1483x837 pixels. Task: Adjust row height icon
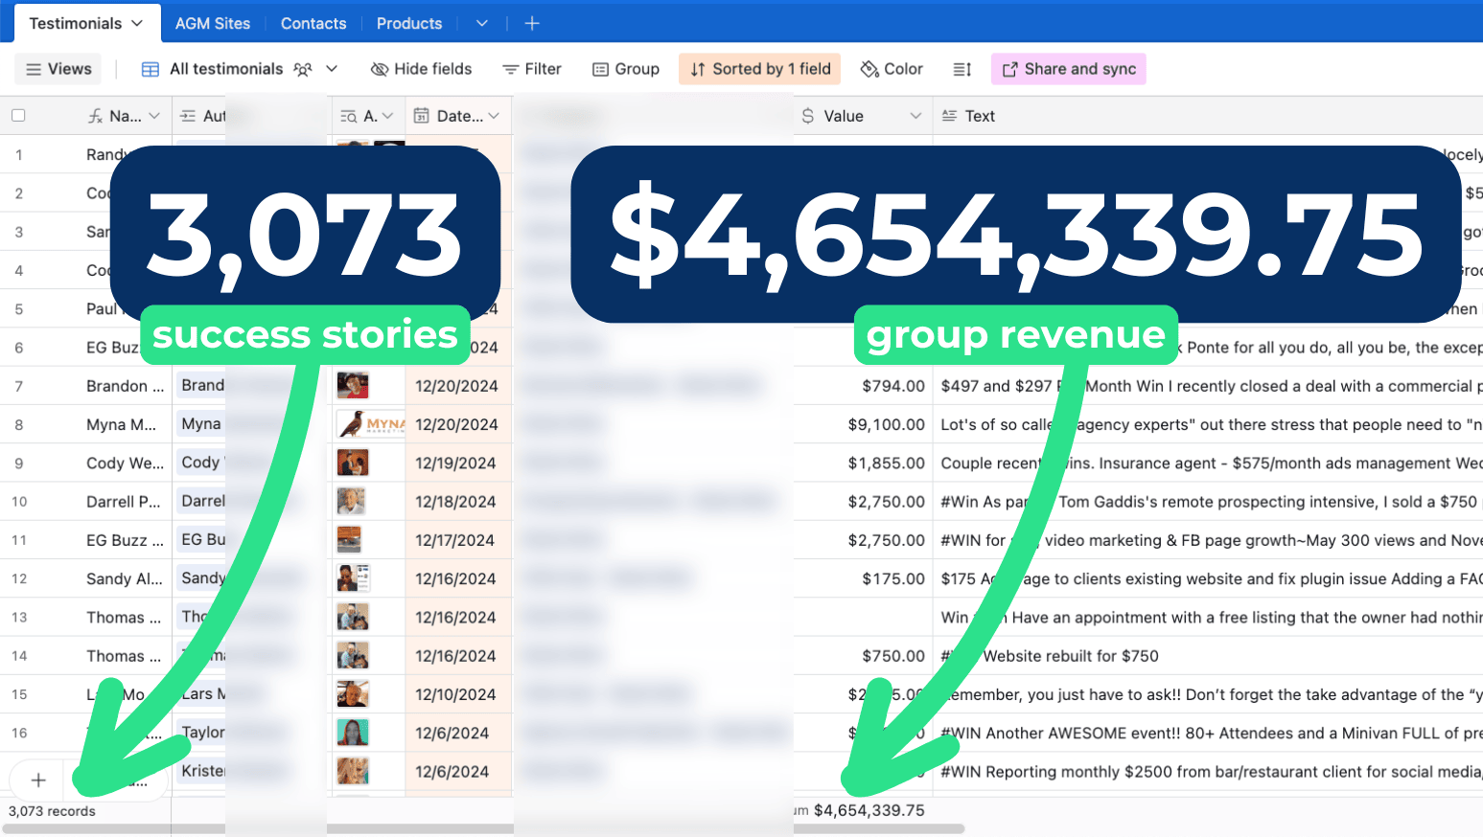tap(962, 69)
